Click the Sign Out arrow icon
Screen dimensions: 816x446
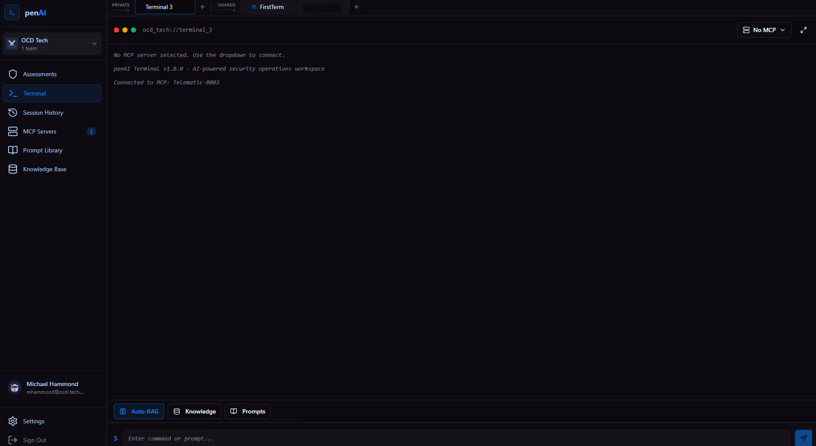click(x=13, y=440)
